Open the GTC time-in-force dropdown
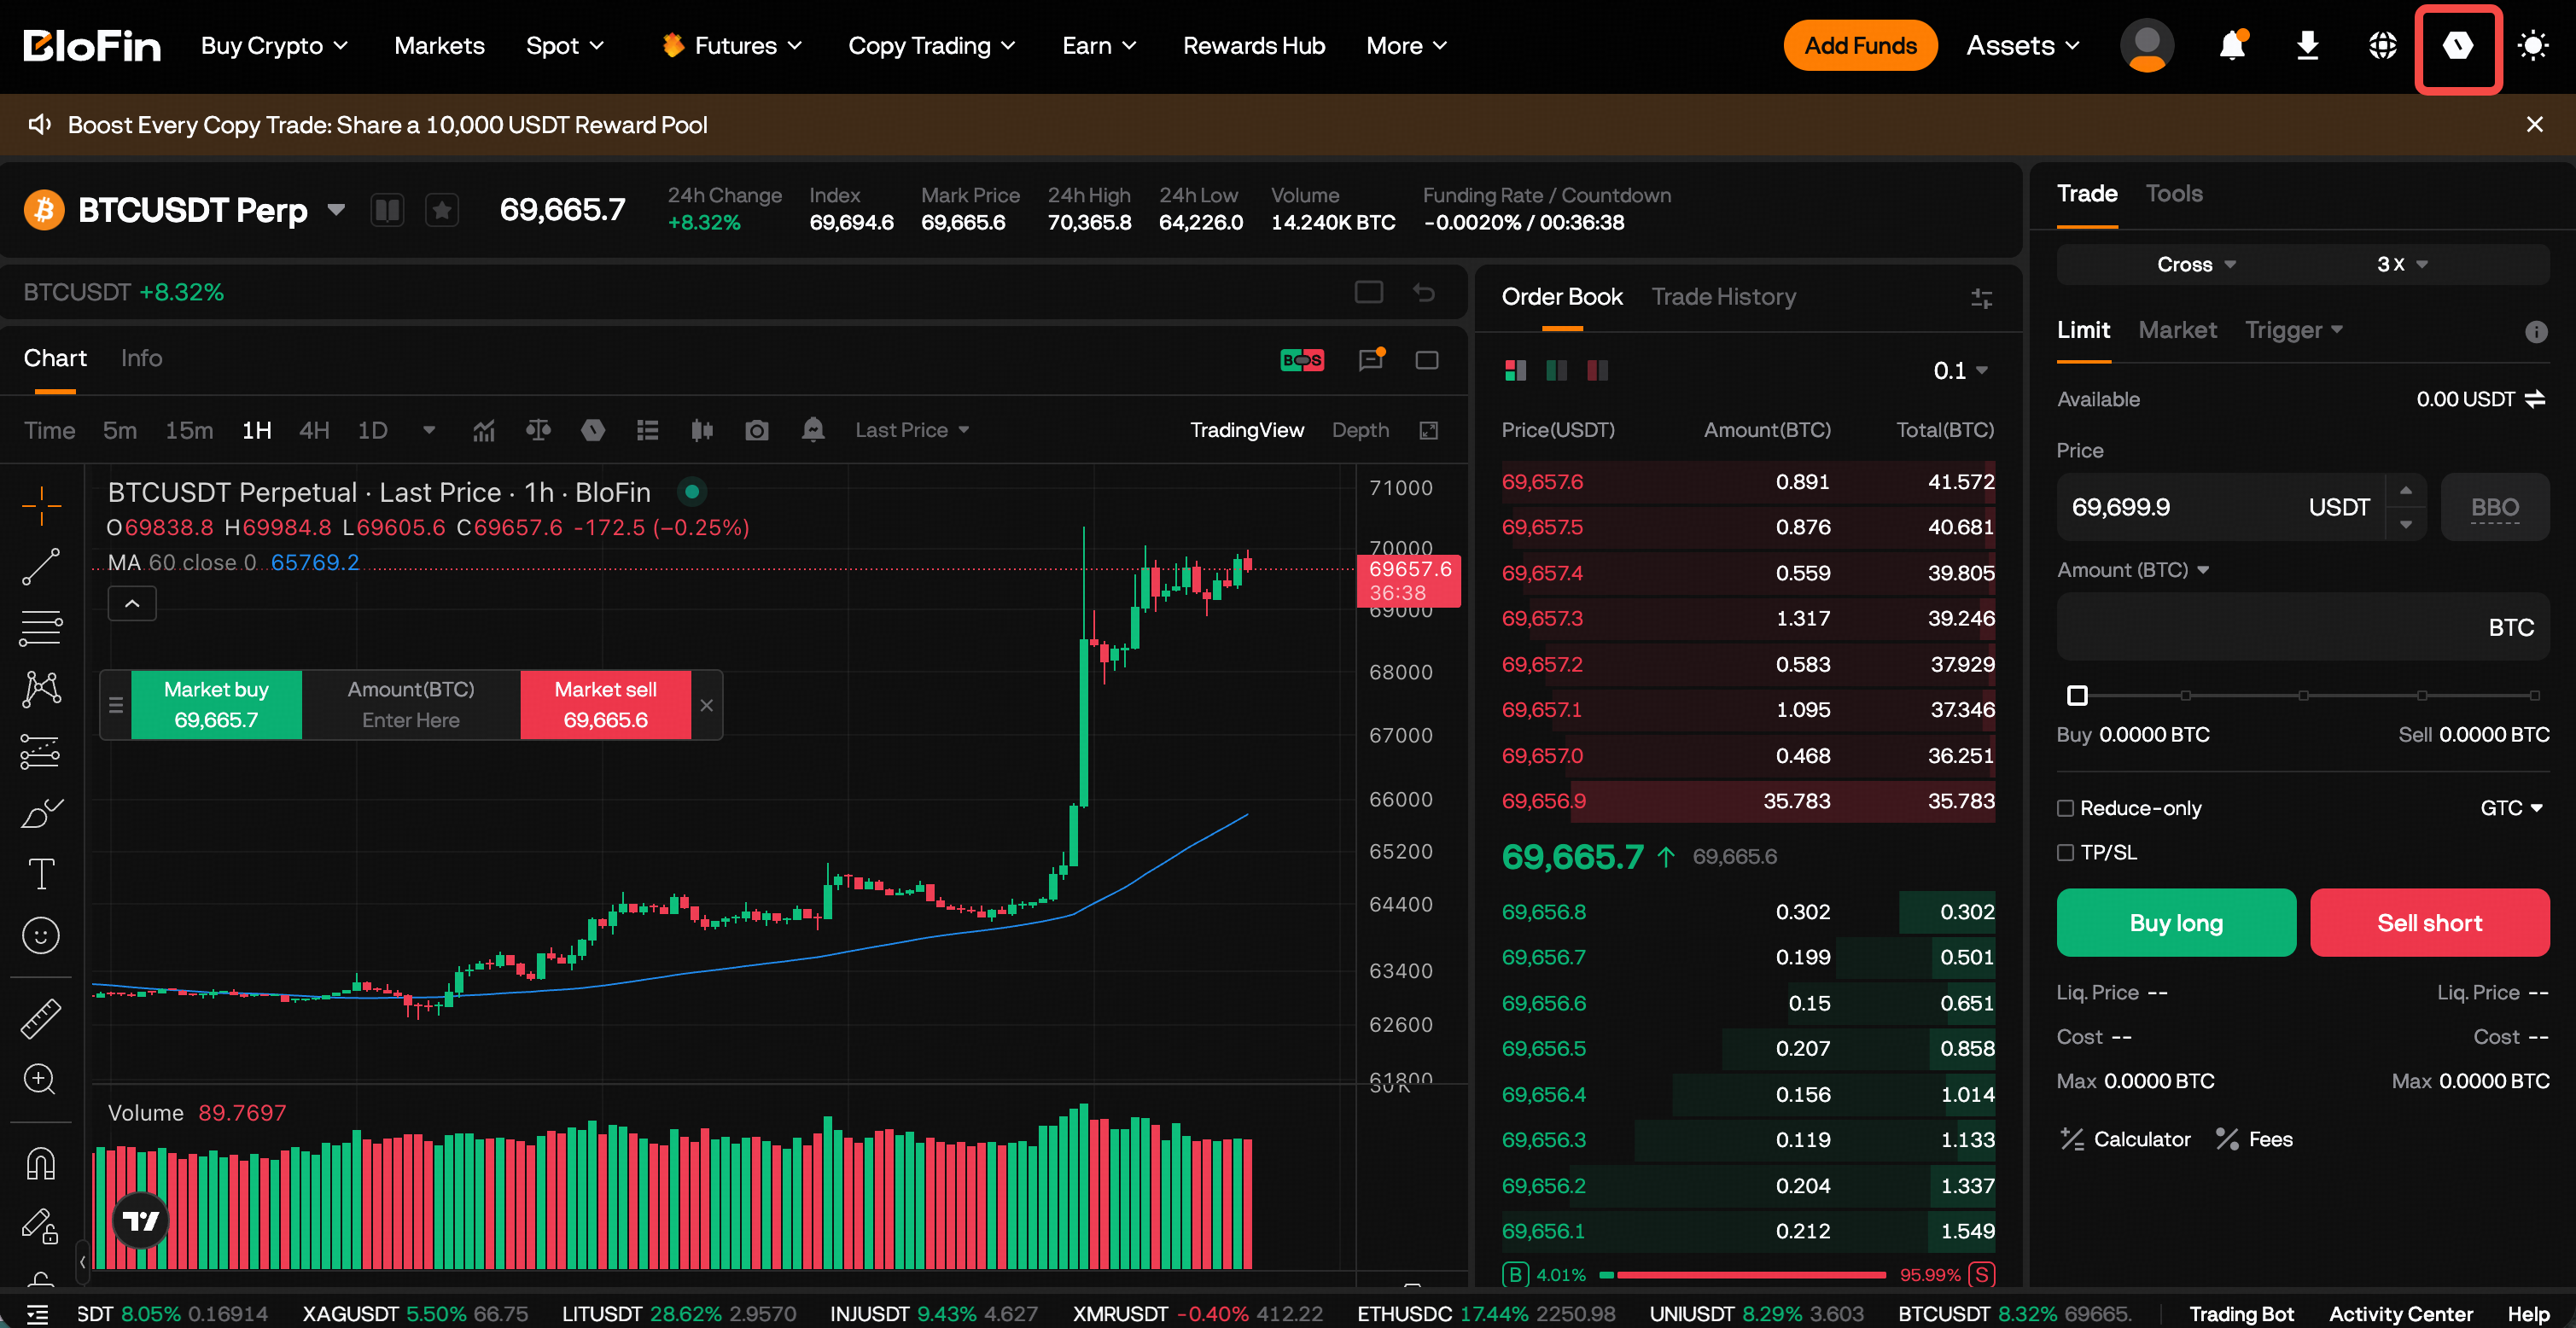The height and width of the screenshot is (1328, 2576). 2511,808
